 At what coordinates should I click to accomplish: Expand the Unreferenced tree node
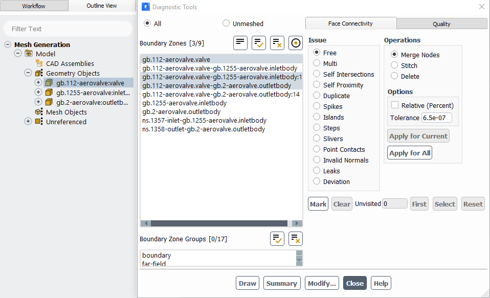click(29, 122)
